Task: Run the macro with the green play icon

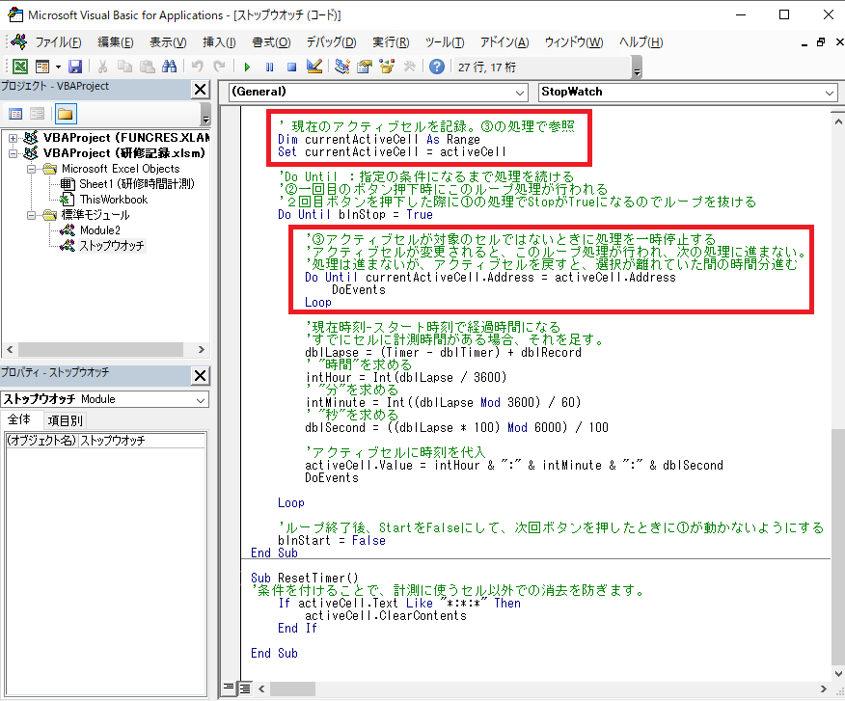Action: (247, 67)
